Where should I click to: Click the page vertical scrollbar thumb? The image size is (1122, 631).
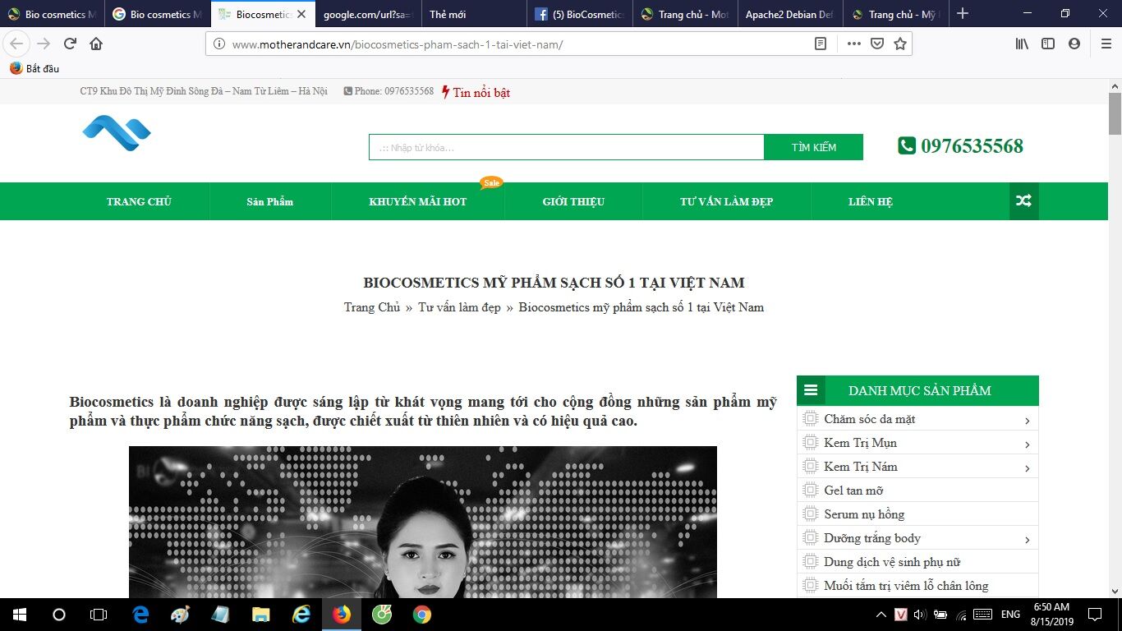[x=1115, y=113]
